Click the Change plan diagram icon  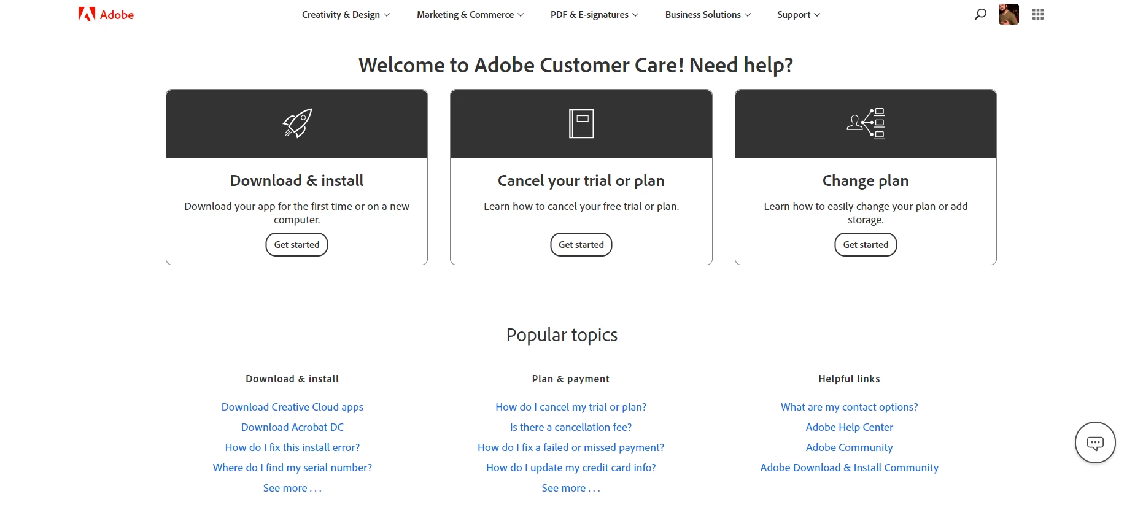coord(866,123)
